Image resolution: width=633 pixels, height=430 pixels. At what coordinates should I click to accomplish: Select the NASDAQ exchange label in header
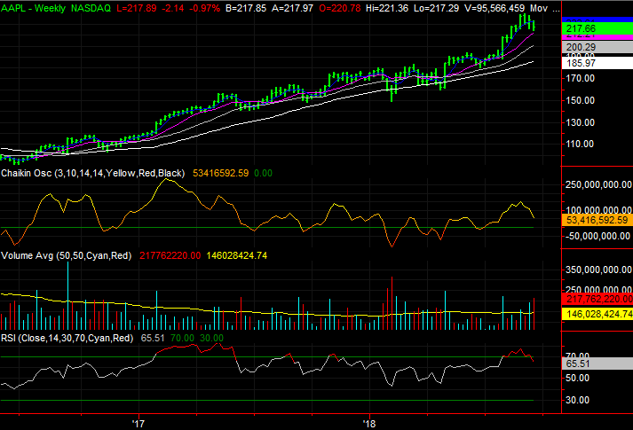(91, 8)
